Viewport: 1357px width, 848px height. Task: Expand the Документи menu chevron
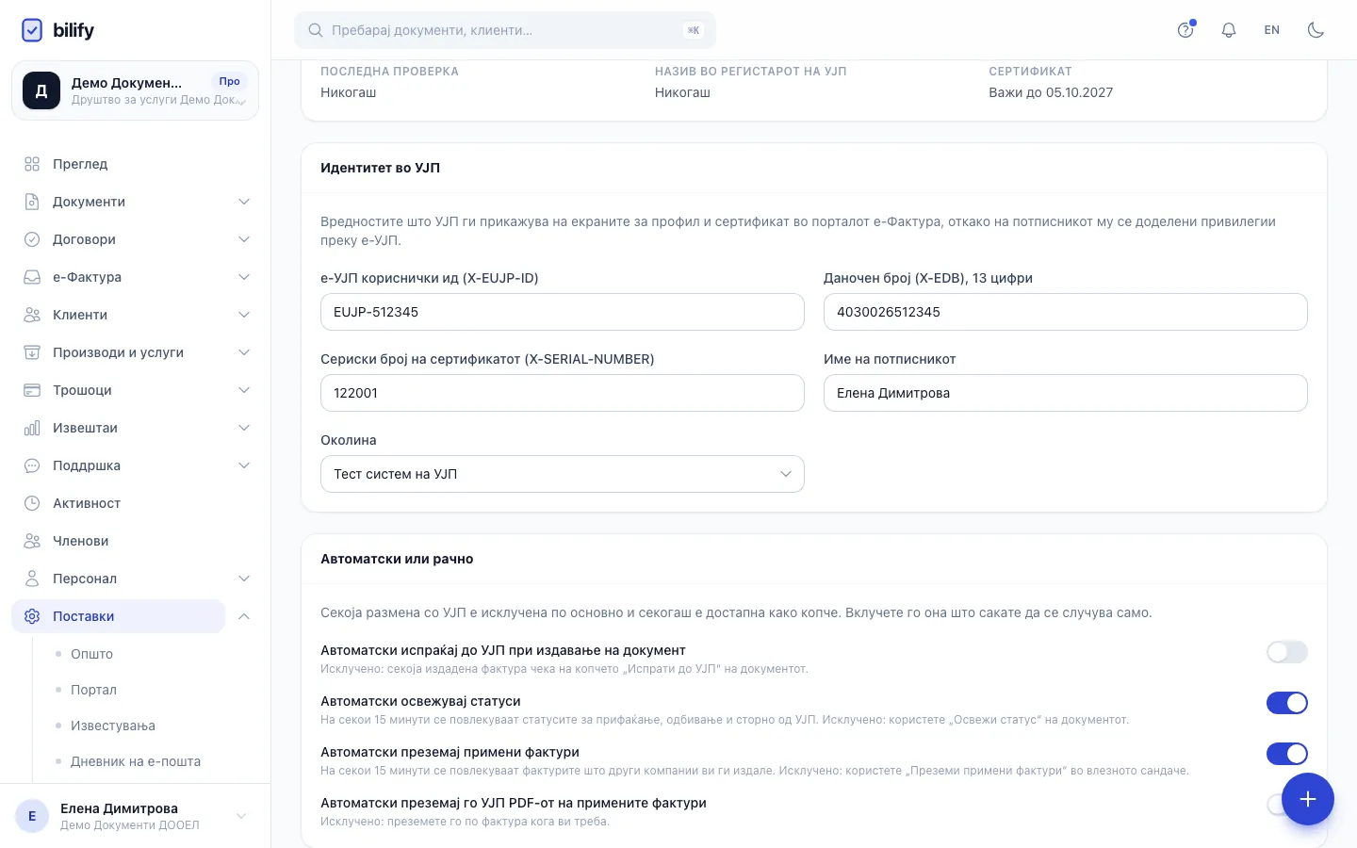click(244, 202)
